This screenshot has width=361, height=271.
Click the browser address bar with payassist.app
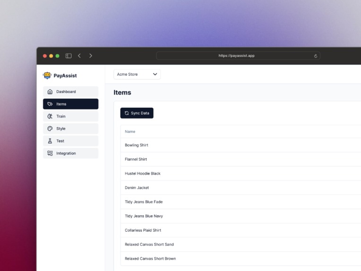[238, 56]
